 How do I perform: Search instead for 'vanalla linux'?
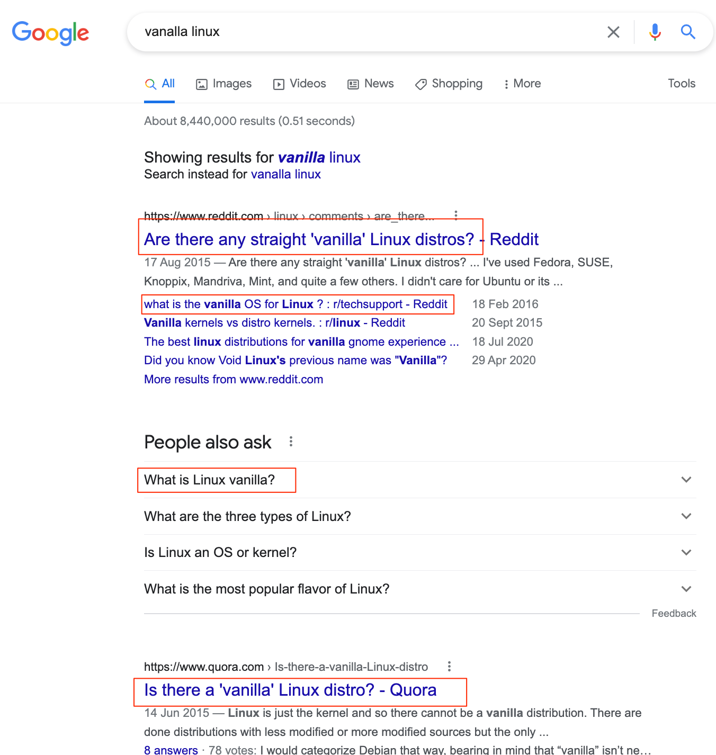coord(286,174)
